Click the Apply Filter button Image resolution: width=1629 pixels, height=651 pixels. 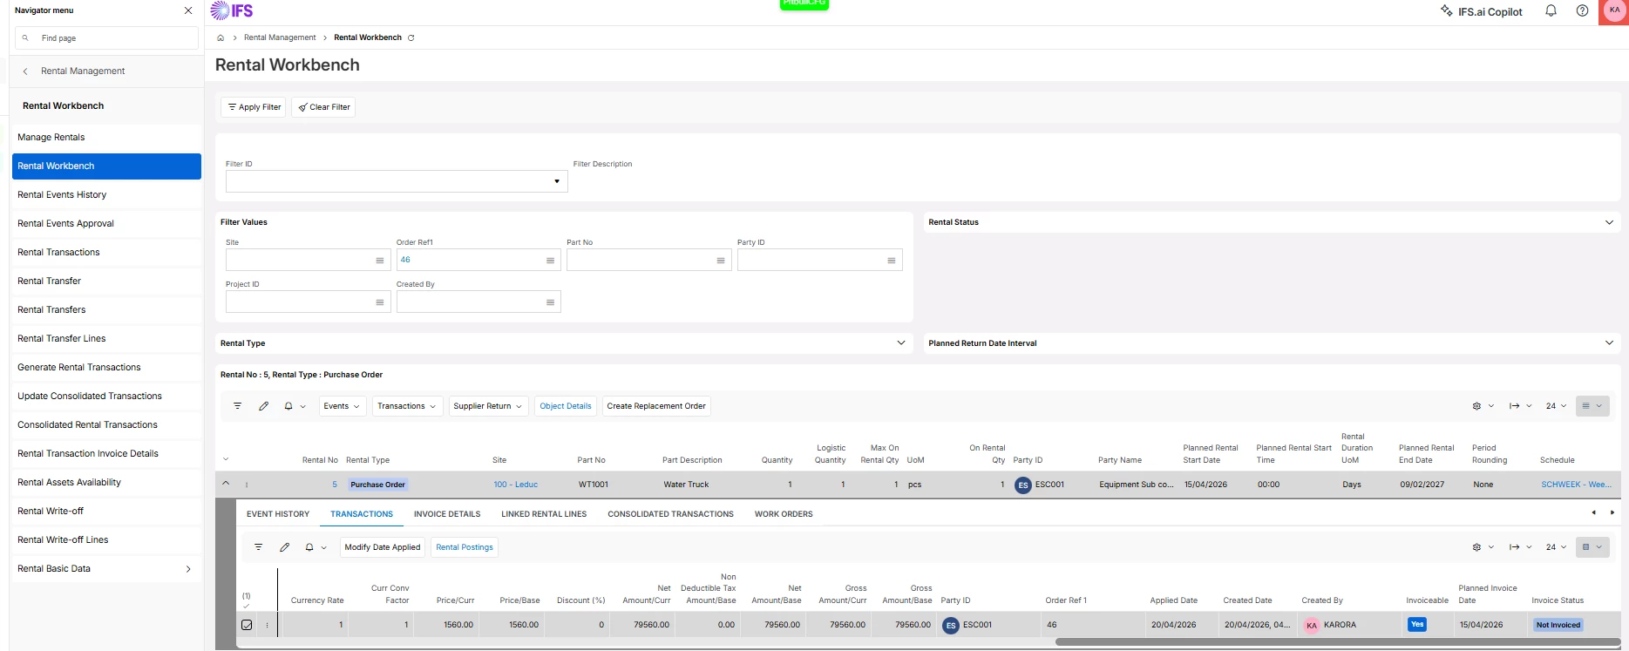254,107
